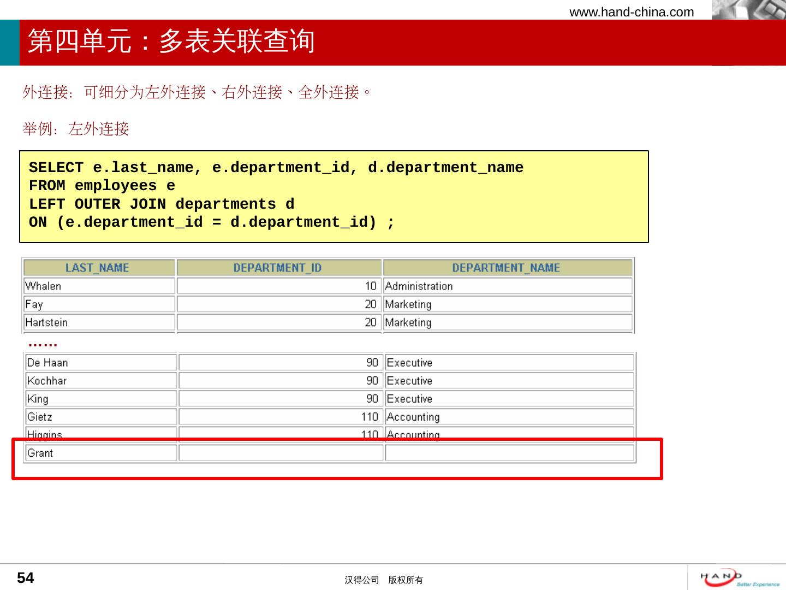Image resolution: width=786 pixels, height=590 pixels.
Task: Select Executive in King's row
Action: pyautogui.click(x=510, y=399)
